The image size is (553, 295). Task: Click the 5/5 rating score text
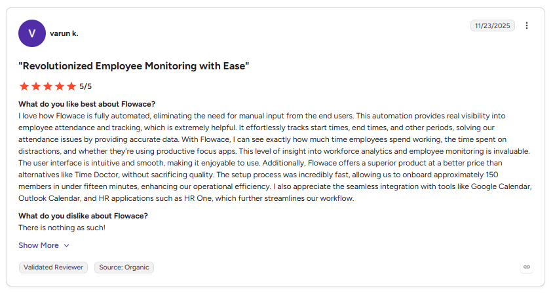tap(85, 86)
